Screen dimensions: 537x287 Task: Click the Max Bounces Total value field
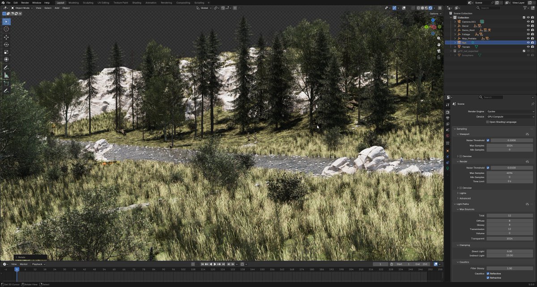(511, 215)
